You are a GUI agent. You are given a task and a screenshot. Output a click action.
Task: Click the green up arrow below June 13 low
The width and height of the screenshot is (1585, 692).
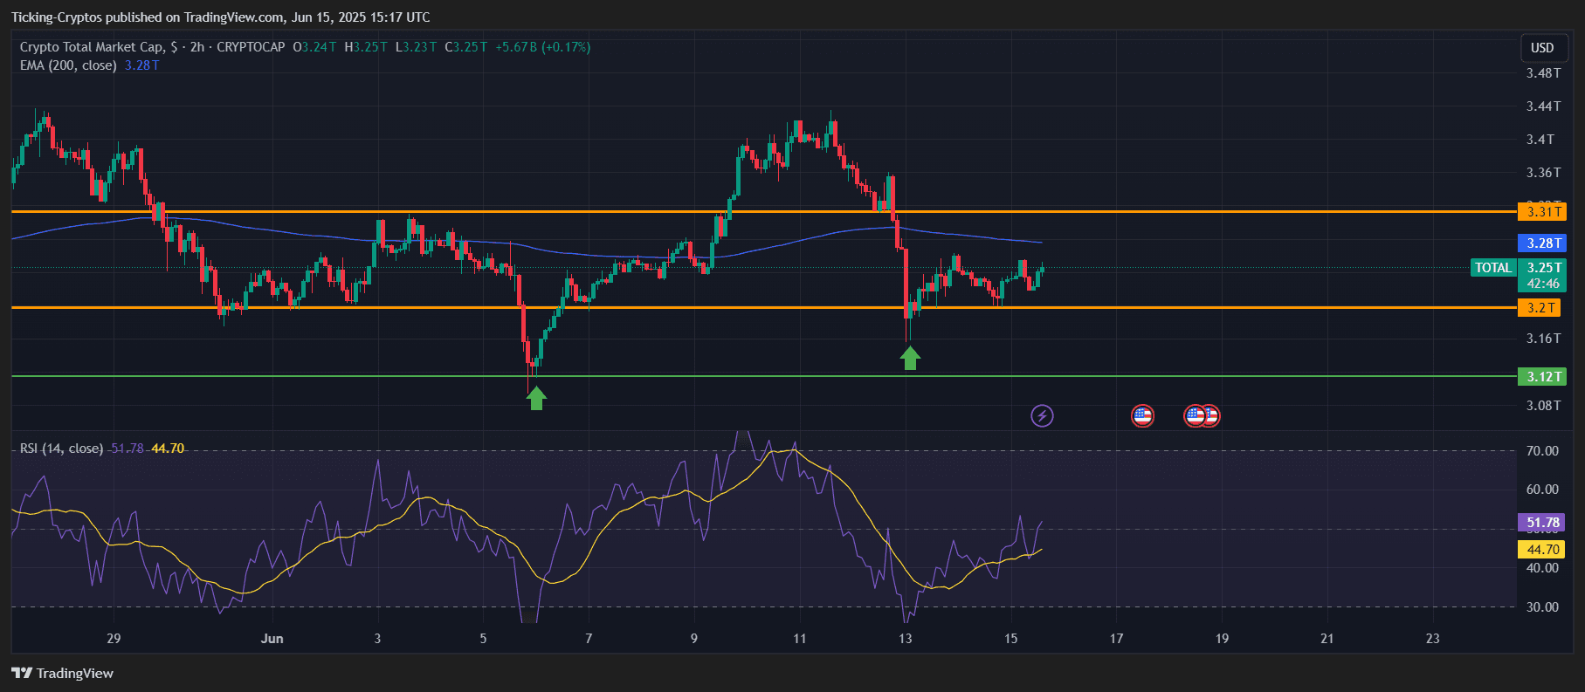910,358
